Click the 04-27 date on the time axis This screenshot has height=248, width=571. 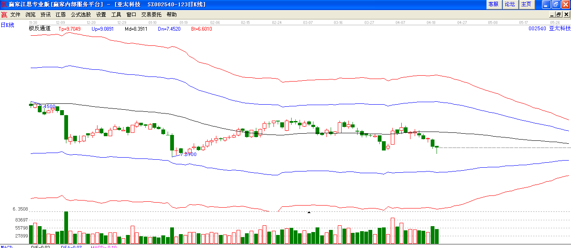(x=462, y=22)
